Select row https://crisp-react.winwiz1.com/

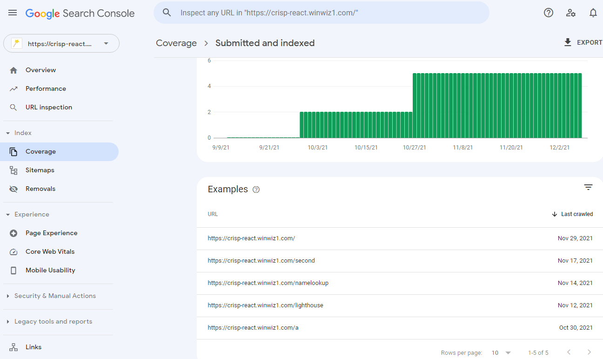click(400, 238)
